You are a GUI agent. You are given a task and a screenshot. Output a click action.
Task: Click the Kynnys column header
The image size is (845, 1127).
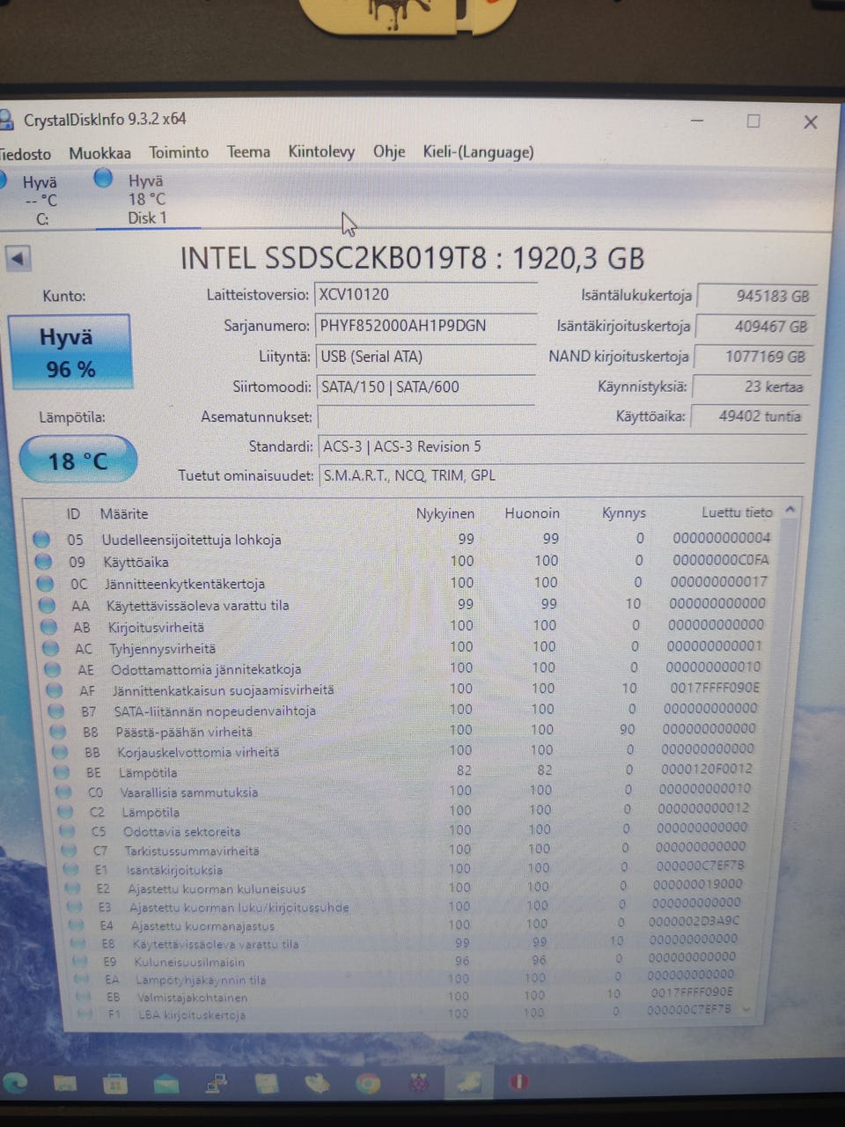[623, 512]
